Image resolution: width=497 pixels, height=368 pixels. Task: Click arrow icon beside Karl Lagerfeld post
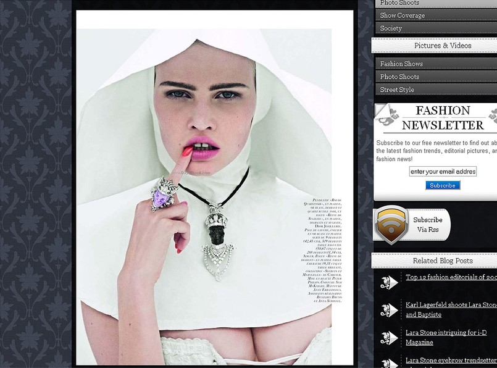click(x=389, y=310)
